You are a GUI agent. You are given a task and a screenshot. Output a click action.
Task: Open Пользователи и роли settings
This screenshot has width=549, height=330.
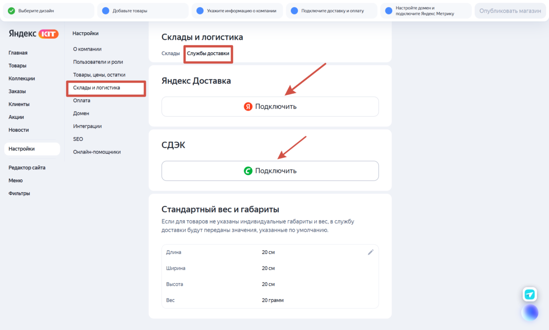tap(98, 62)
